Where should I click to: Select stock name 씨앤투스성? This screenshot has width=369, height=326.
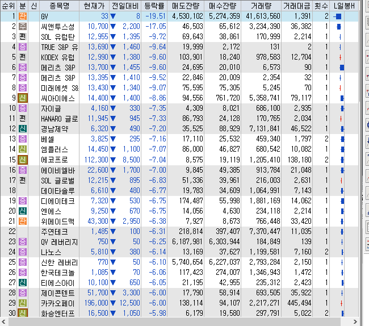click(x=58, y=27)
